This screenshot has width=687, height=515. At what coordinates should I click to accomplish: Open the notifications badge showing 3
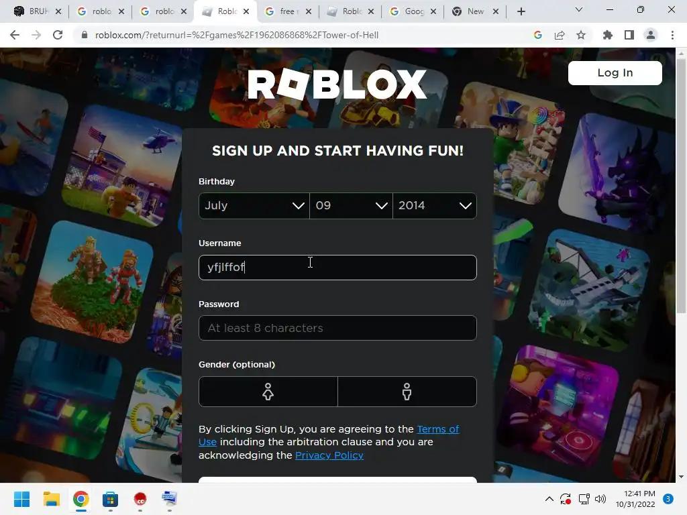668,499
